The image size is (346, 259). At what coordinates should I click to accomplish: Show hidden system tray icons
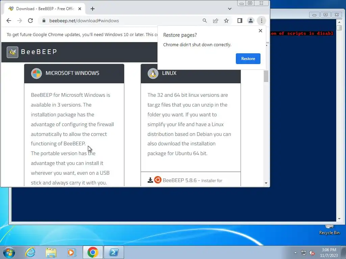tap(295, 253)
